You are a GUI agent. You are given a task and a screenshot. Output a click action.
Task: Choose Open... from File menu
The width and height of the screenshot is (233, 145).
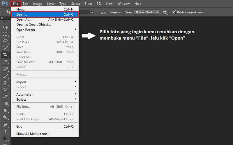(x=45, y=14)
